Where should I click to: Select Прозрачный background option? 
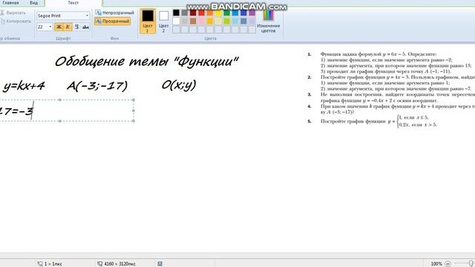[x=112, y=22]
